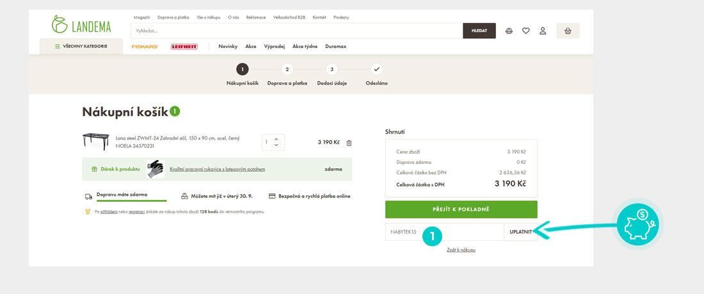Open the shopping basket icon

tap(567, 31)
